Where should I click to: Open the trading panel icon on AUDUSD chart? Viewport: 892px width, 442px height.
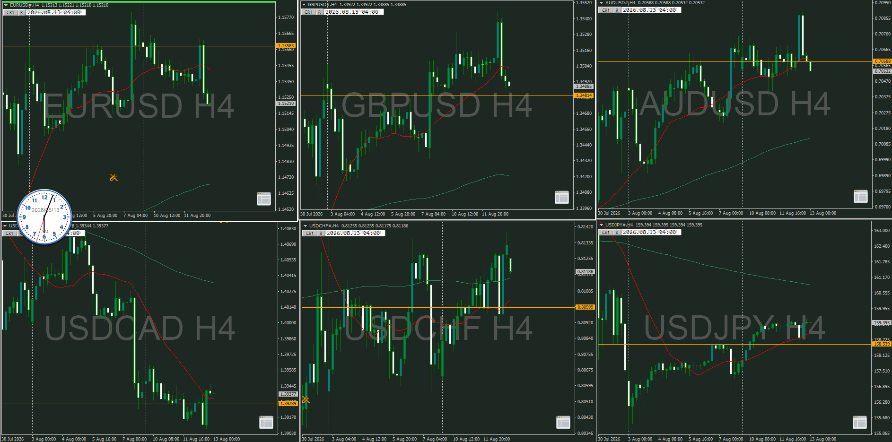(861, 196)
